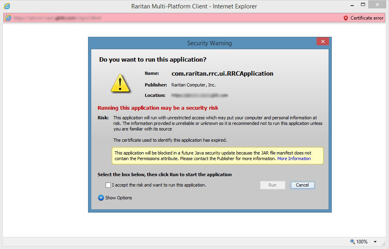Click the zoom magnifier icon in status bar

click(x=352, y=241)
